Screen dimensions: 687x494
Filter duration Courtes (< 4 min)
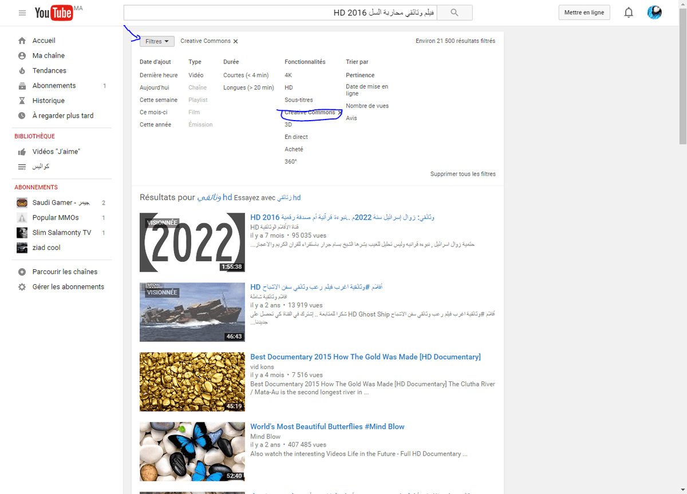pyautogui.click(x=246, y=75)
